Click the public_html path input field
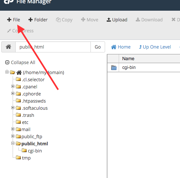Image resolution: width=180 pixels, height=178 pixels. pos(53,47)
